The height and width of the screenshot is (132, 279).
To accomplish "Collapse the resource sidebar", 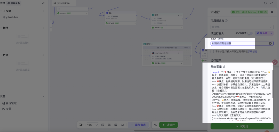I will (43, 3).
